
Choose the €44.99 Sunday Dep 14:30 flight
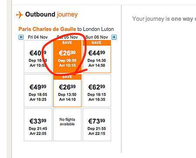tap(97, 57)
